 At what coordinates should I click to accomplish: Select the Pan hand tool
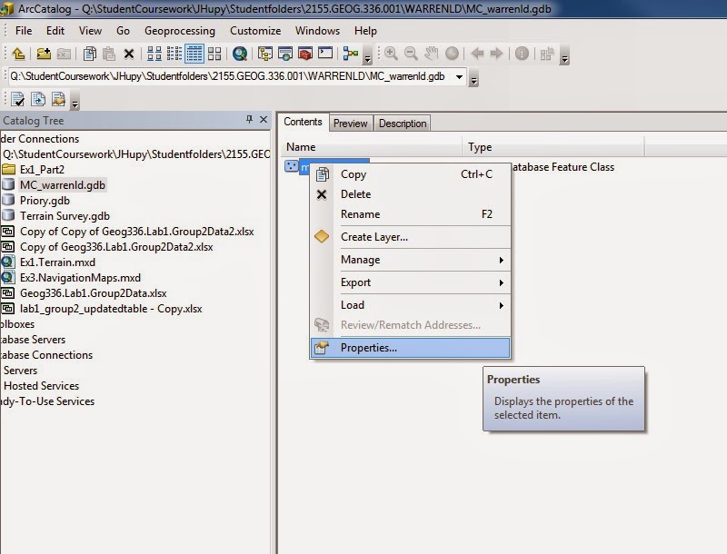tap(431, 54)
